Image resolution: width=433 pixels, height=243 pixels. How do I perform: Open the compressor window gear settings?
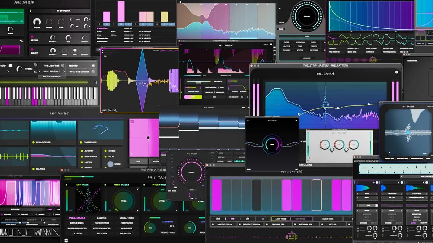271,44
